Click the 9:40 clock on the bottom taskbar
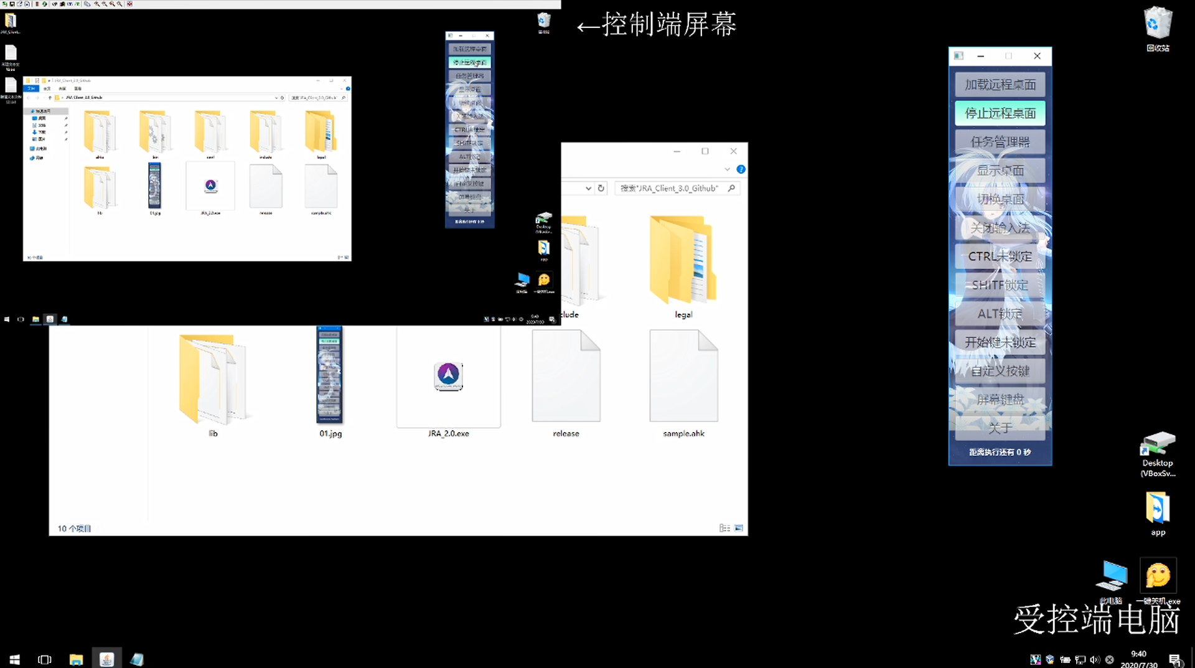This screenshot has height=668, width=1195. (1139, 659)
